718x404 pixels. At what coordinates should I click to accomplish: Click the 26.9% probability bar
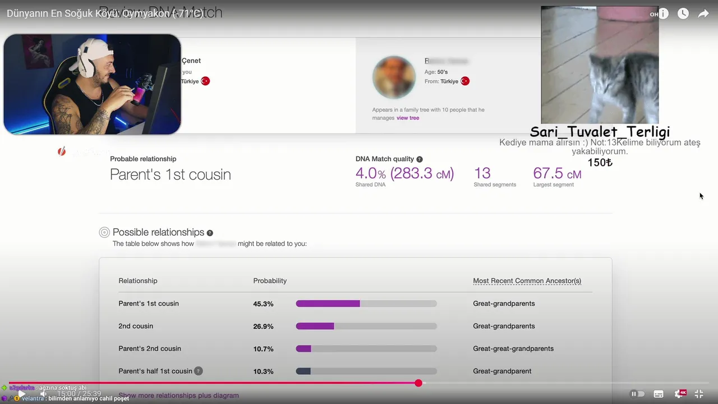tap(366, 326)
